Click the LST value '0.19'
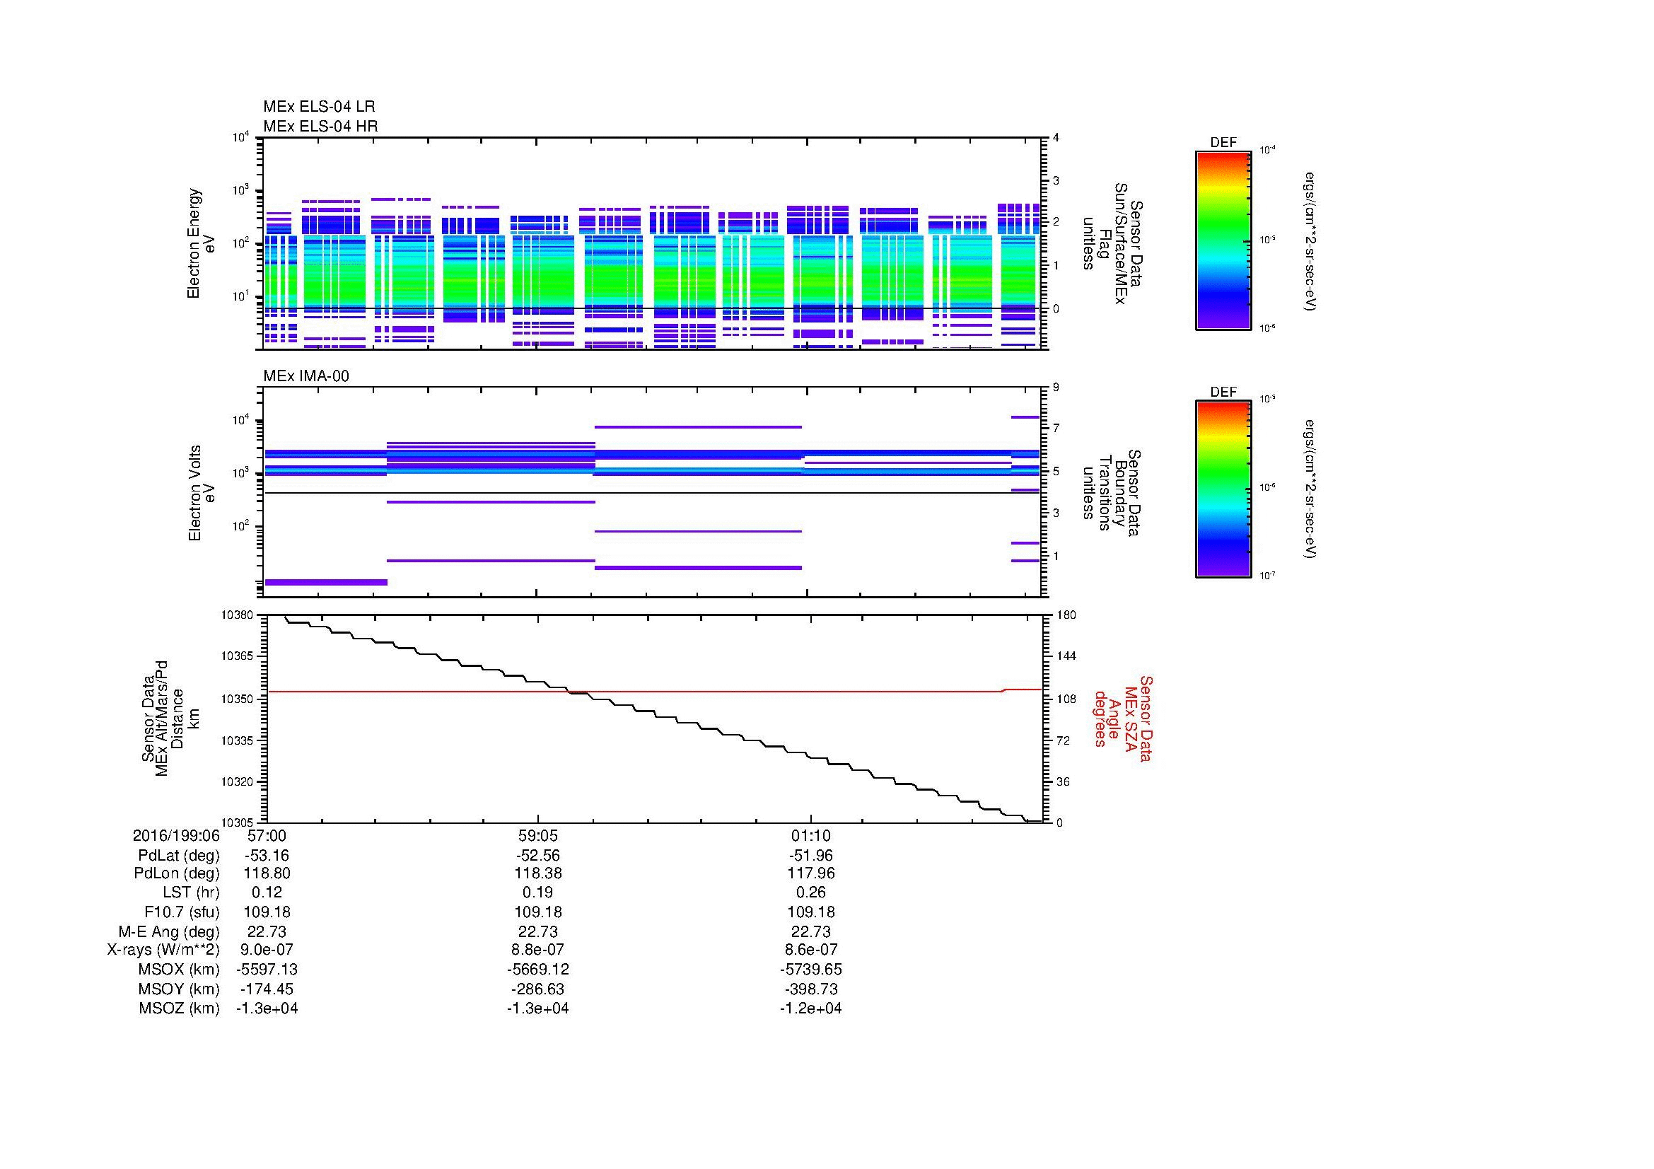Image resolution: width=1654 pixels, height=1169 pixels. pos(538,893)
